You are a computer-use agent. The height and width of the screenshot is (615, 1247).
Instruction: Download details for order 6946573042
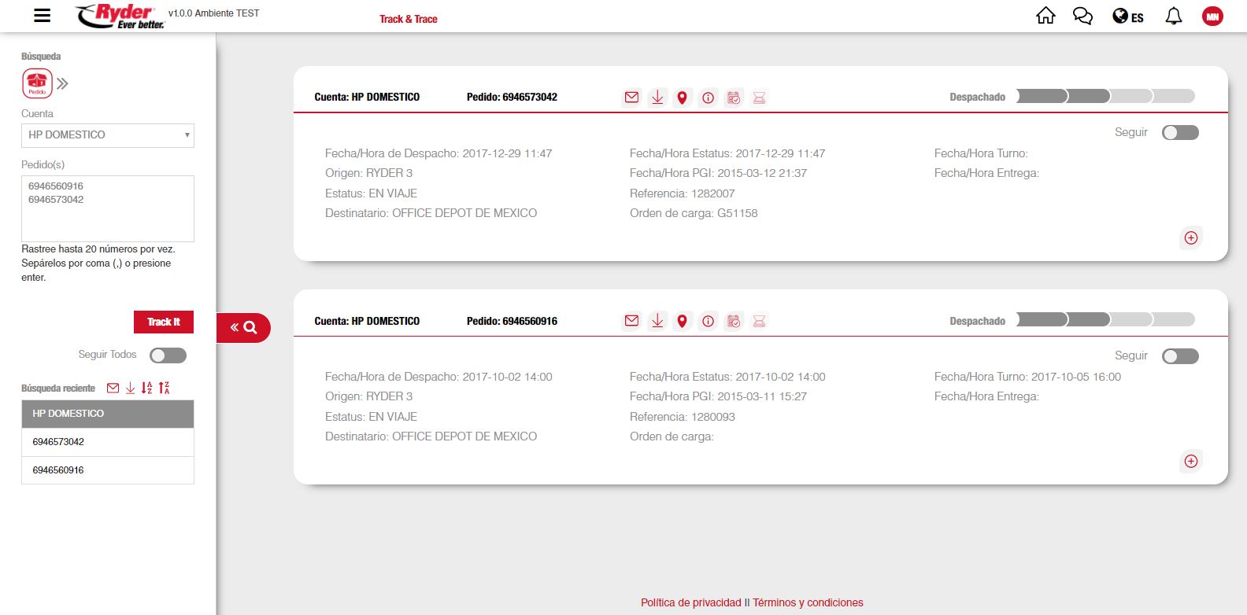[657, 98]
